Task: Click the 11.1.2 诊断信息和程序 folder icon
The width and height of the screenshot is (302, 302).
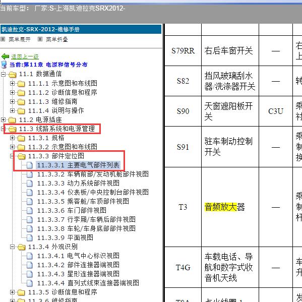Action: (21, 93)
